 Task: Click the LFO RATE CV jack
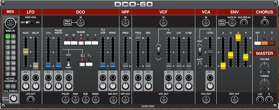(x=26, y=78)
